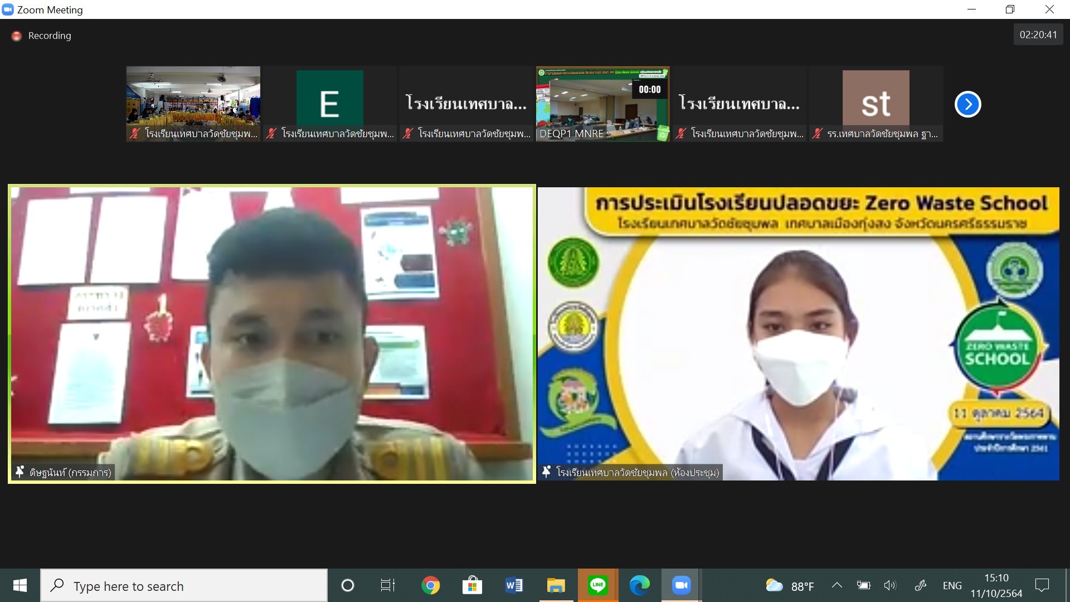Viewport: 1070px width, 602px height.
Task: Open volume control in system tray
Action: pos(890,585)
